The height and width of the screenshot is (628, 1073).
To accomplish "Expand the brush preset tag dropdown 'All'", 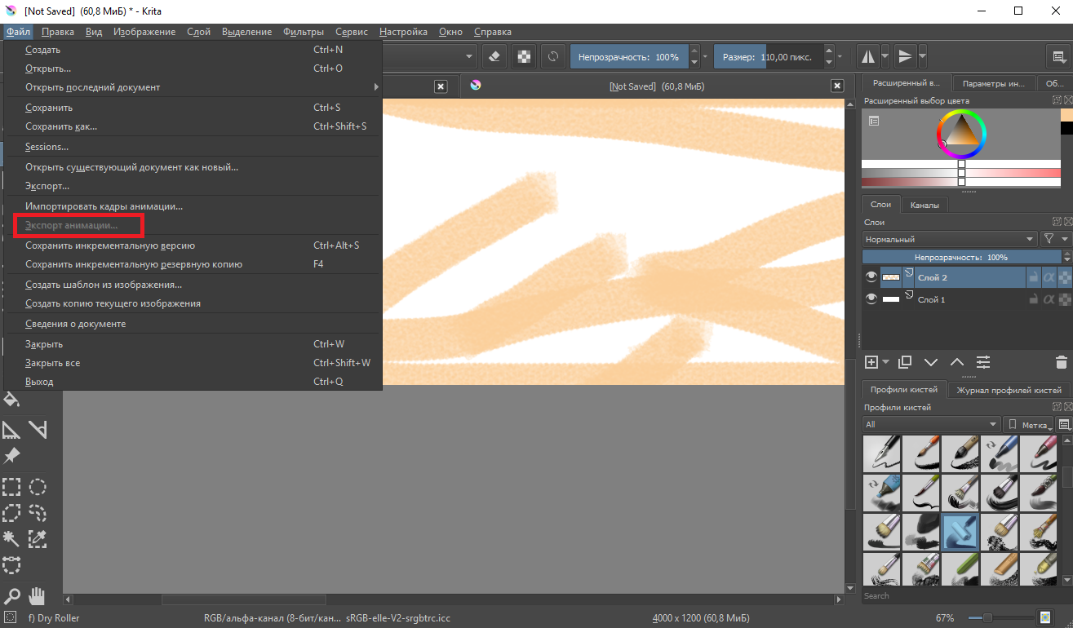I will 931,424.
